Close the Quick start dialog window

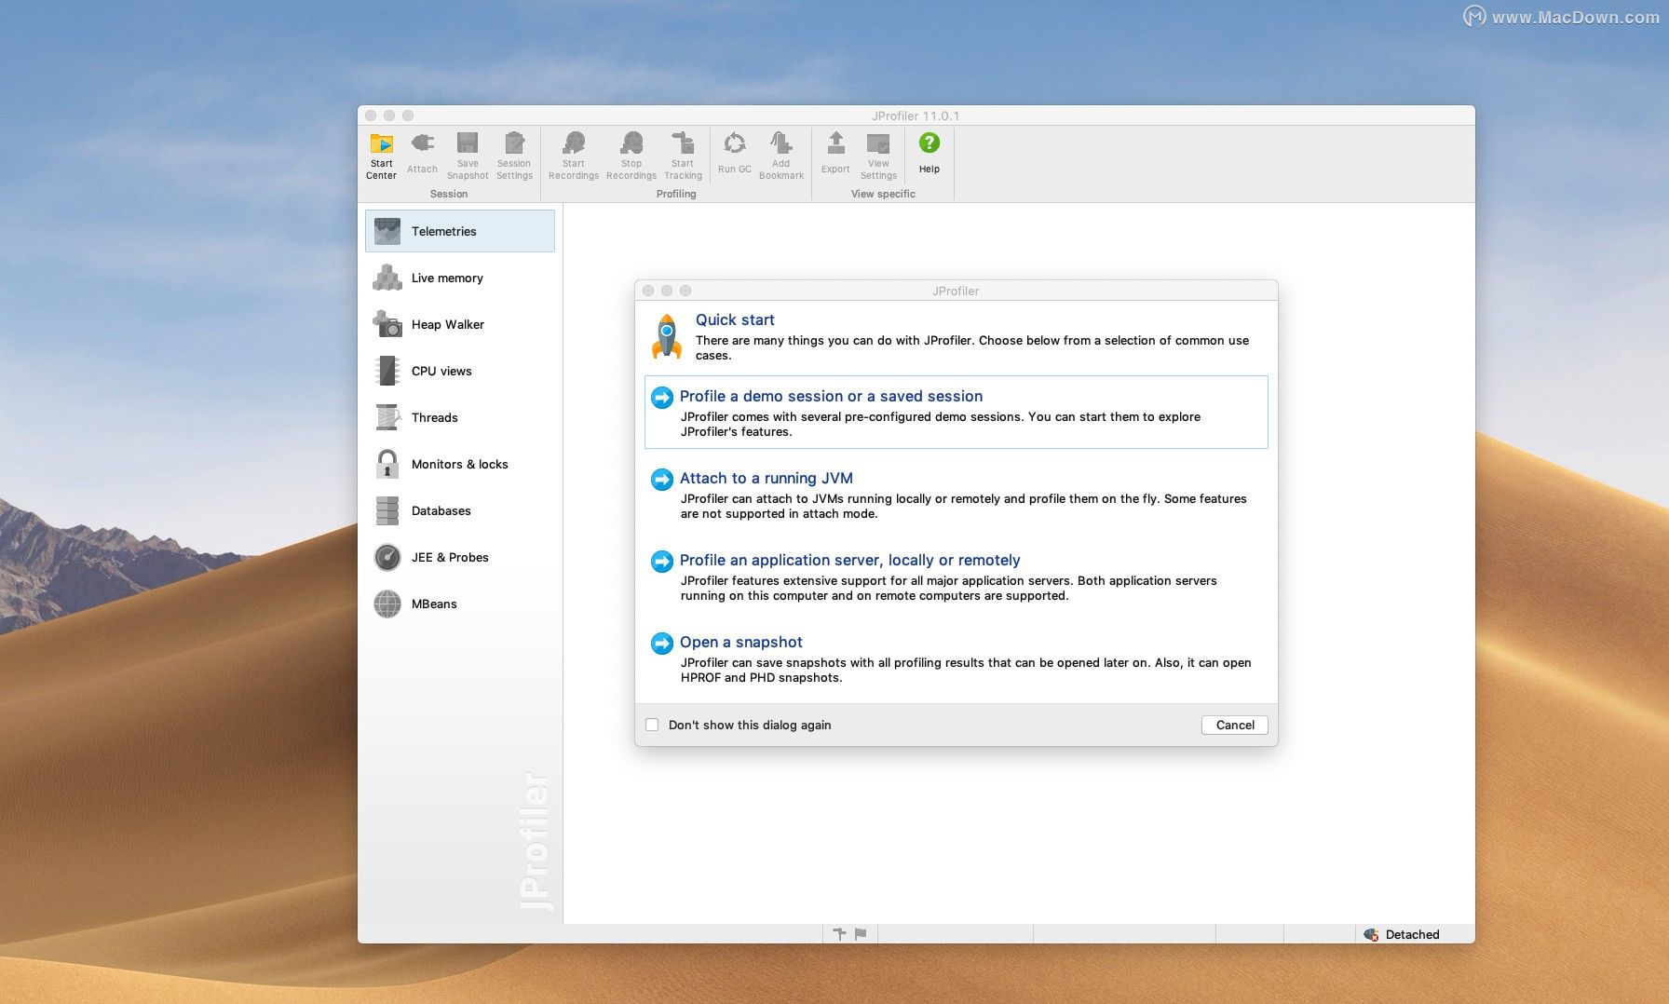(x=648, y=291)
